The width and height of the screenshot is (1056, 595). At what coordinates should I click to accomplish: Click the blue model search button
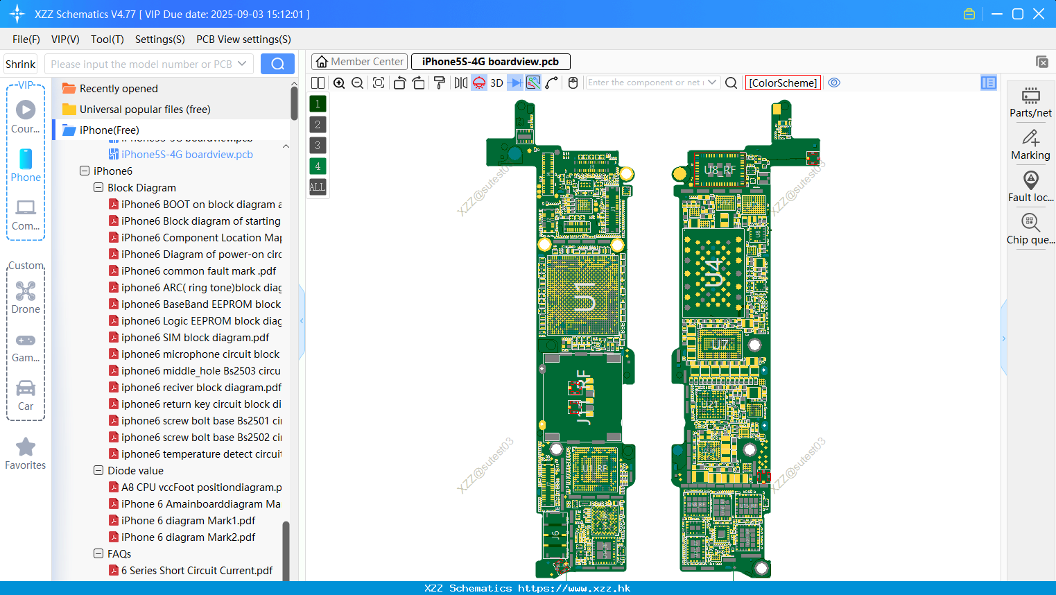(x=277, y=64)
